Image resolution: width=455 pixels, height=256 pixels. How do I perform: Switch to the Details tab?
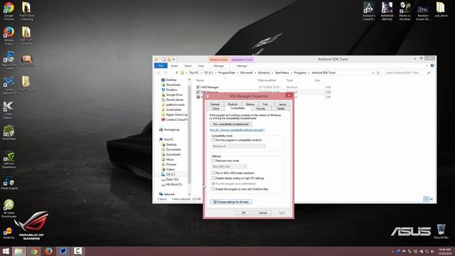point(281,109)
